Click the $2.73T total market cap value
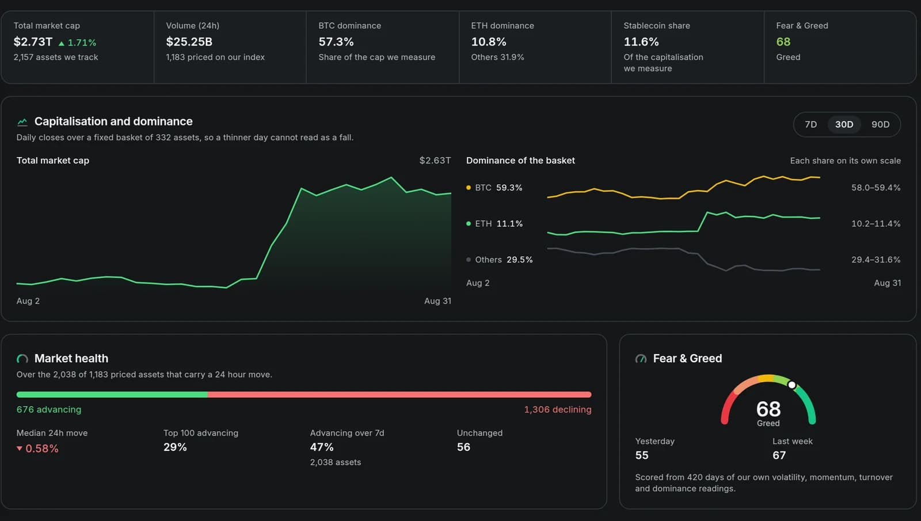 33,42
